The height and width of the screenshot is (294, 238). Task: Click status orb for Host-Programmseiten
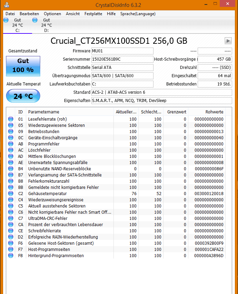point(11,249)
